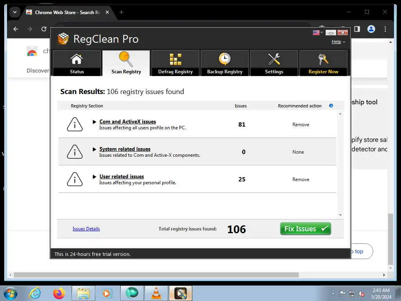The height and width of the screenshot is (301, 401).
Task: Click Chrome's horizontal scrollbar
Action: pos(156,275)
